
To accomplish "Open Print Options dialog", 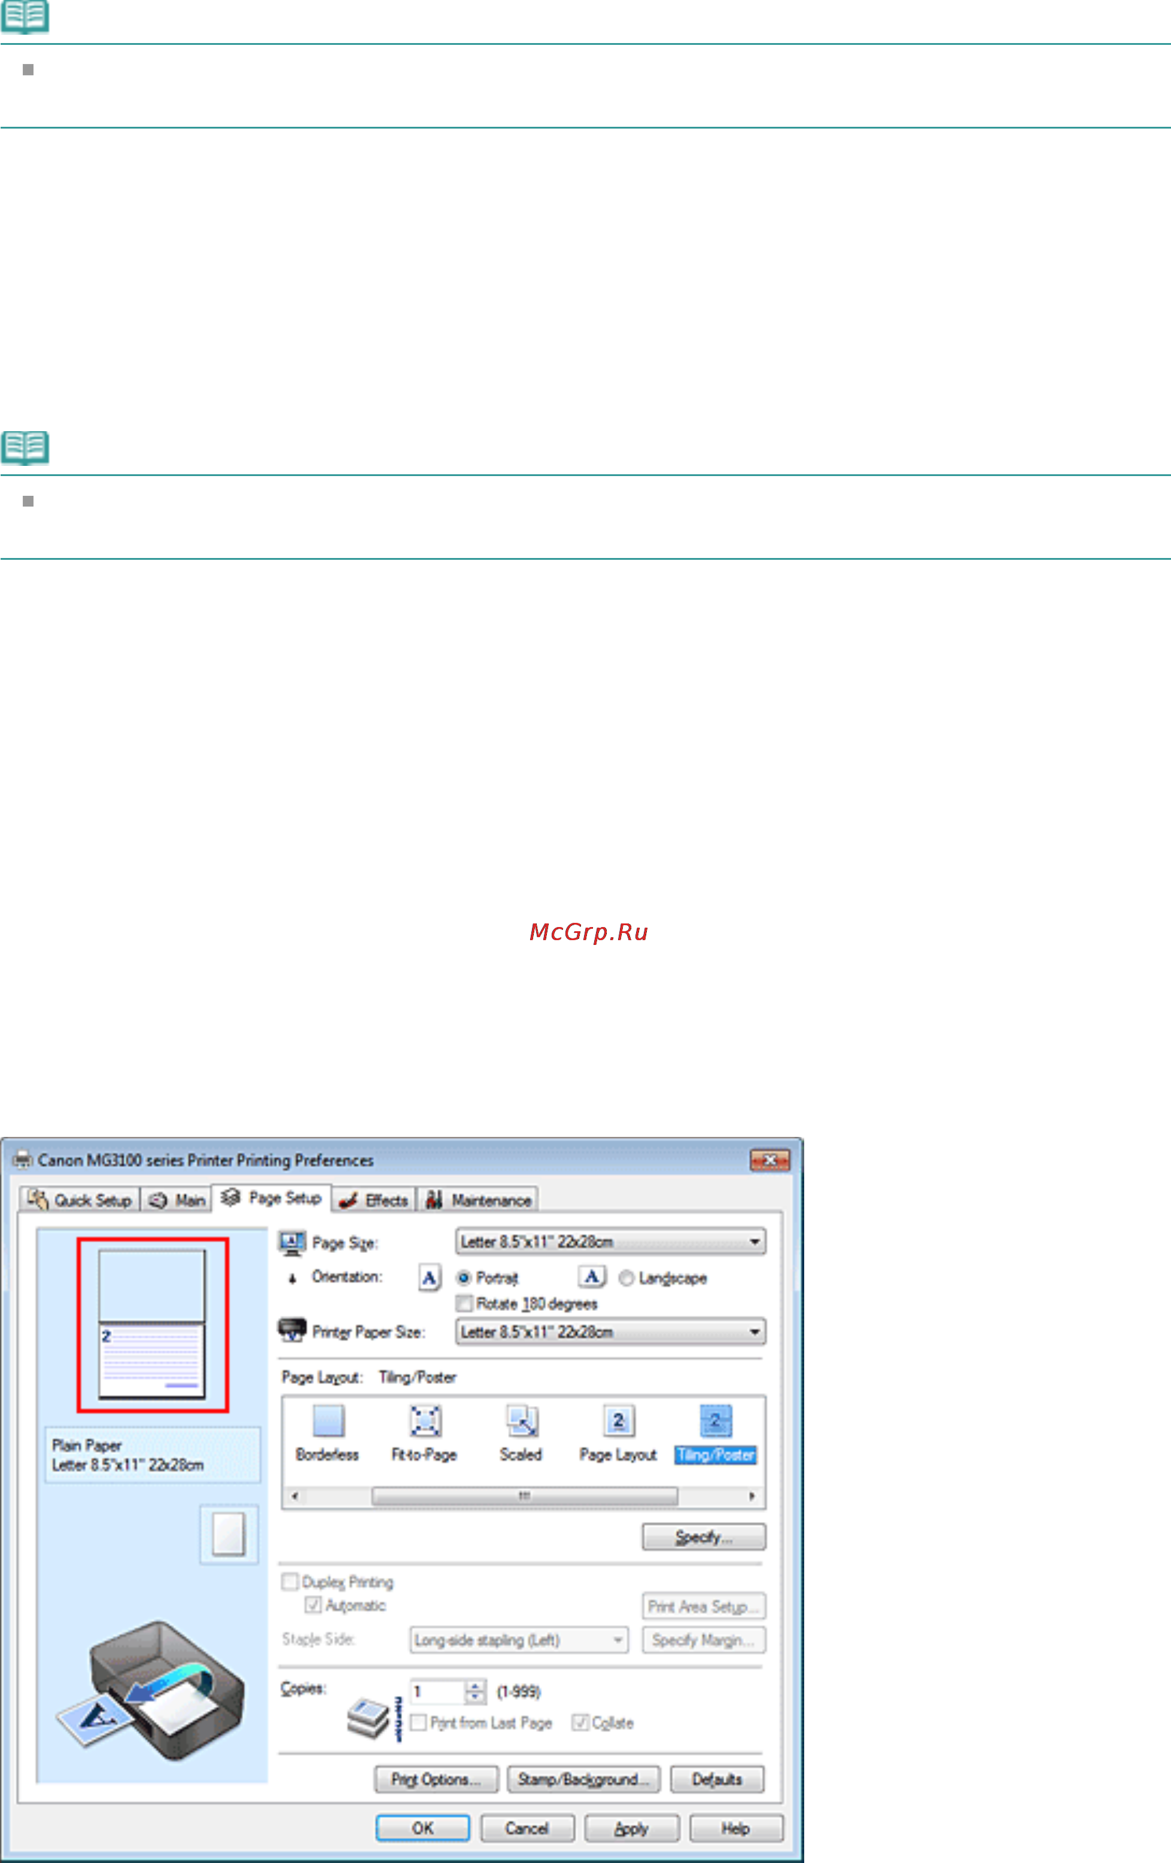I will click(x=437, y=1779).
